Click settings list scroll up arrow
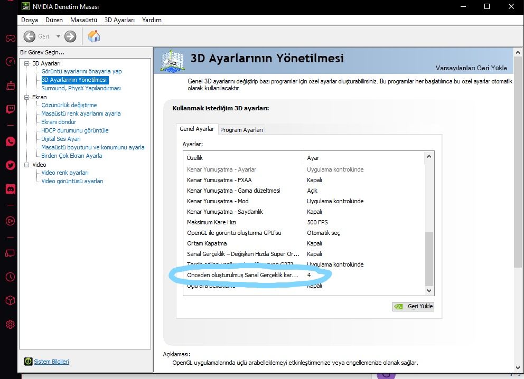 coord(429,156)
